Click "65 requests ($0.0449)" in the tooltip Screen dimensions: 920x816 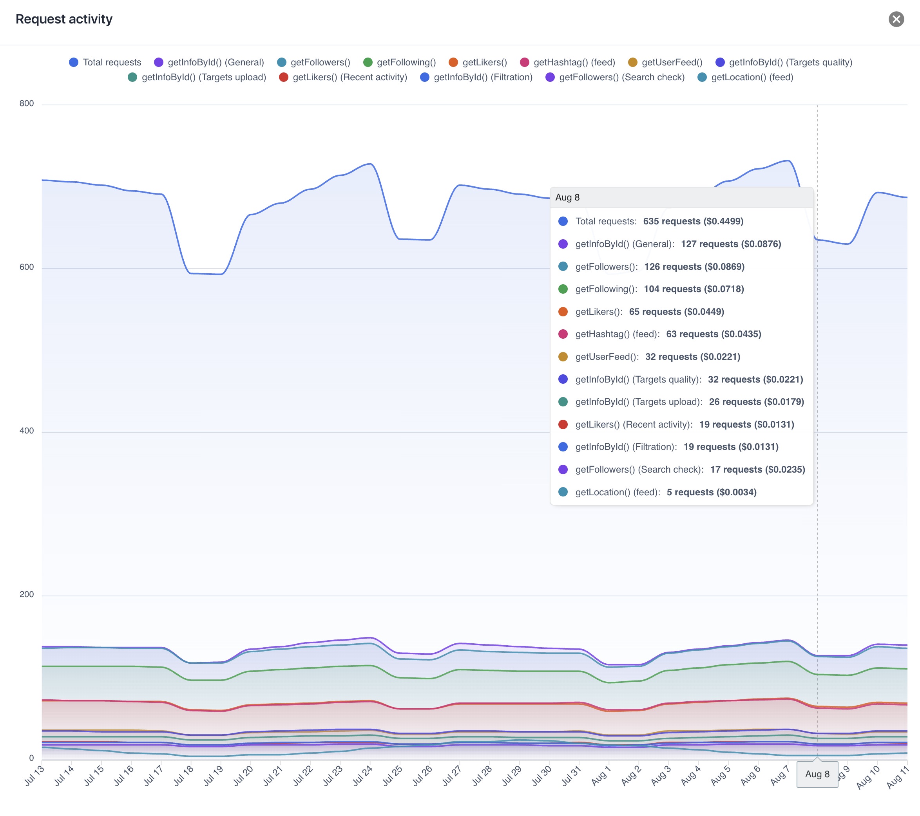pos(677,312)
